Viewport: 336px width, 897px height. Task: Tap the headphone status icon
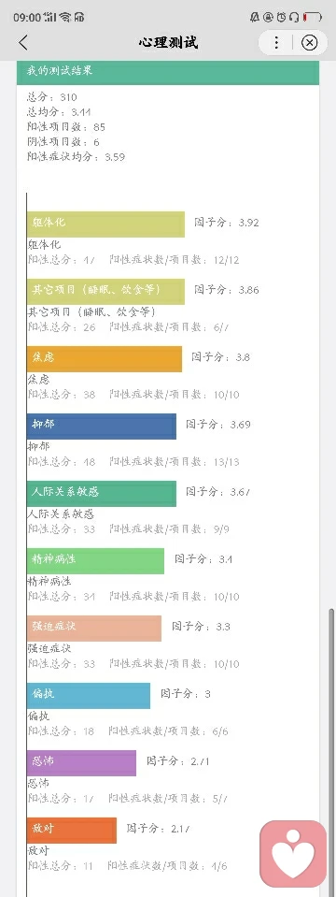294,17
